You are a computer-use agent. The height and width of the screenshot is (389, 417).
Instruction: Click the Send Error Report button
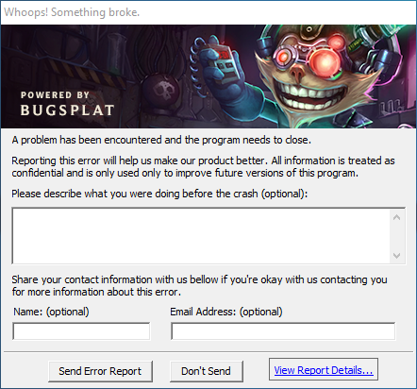pos(100,371)
